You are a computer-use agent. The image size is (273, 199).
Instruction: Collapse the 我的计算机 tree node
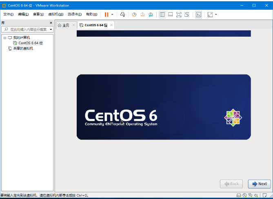pos(5,38)
